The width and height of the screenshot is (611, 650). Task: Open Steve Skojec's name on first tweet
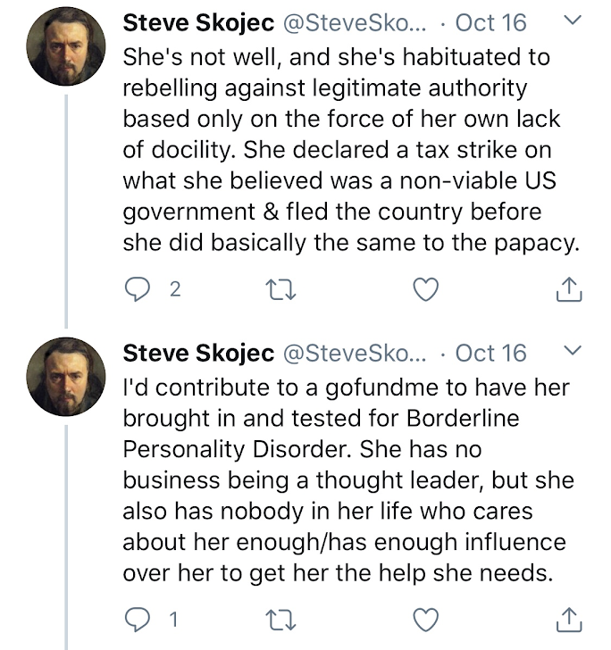coord(198,22)
